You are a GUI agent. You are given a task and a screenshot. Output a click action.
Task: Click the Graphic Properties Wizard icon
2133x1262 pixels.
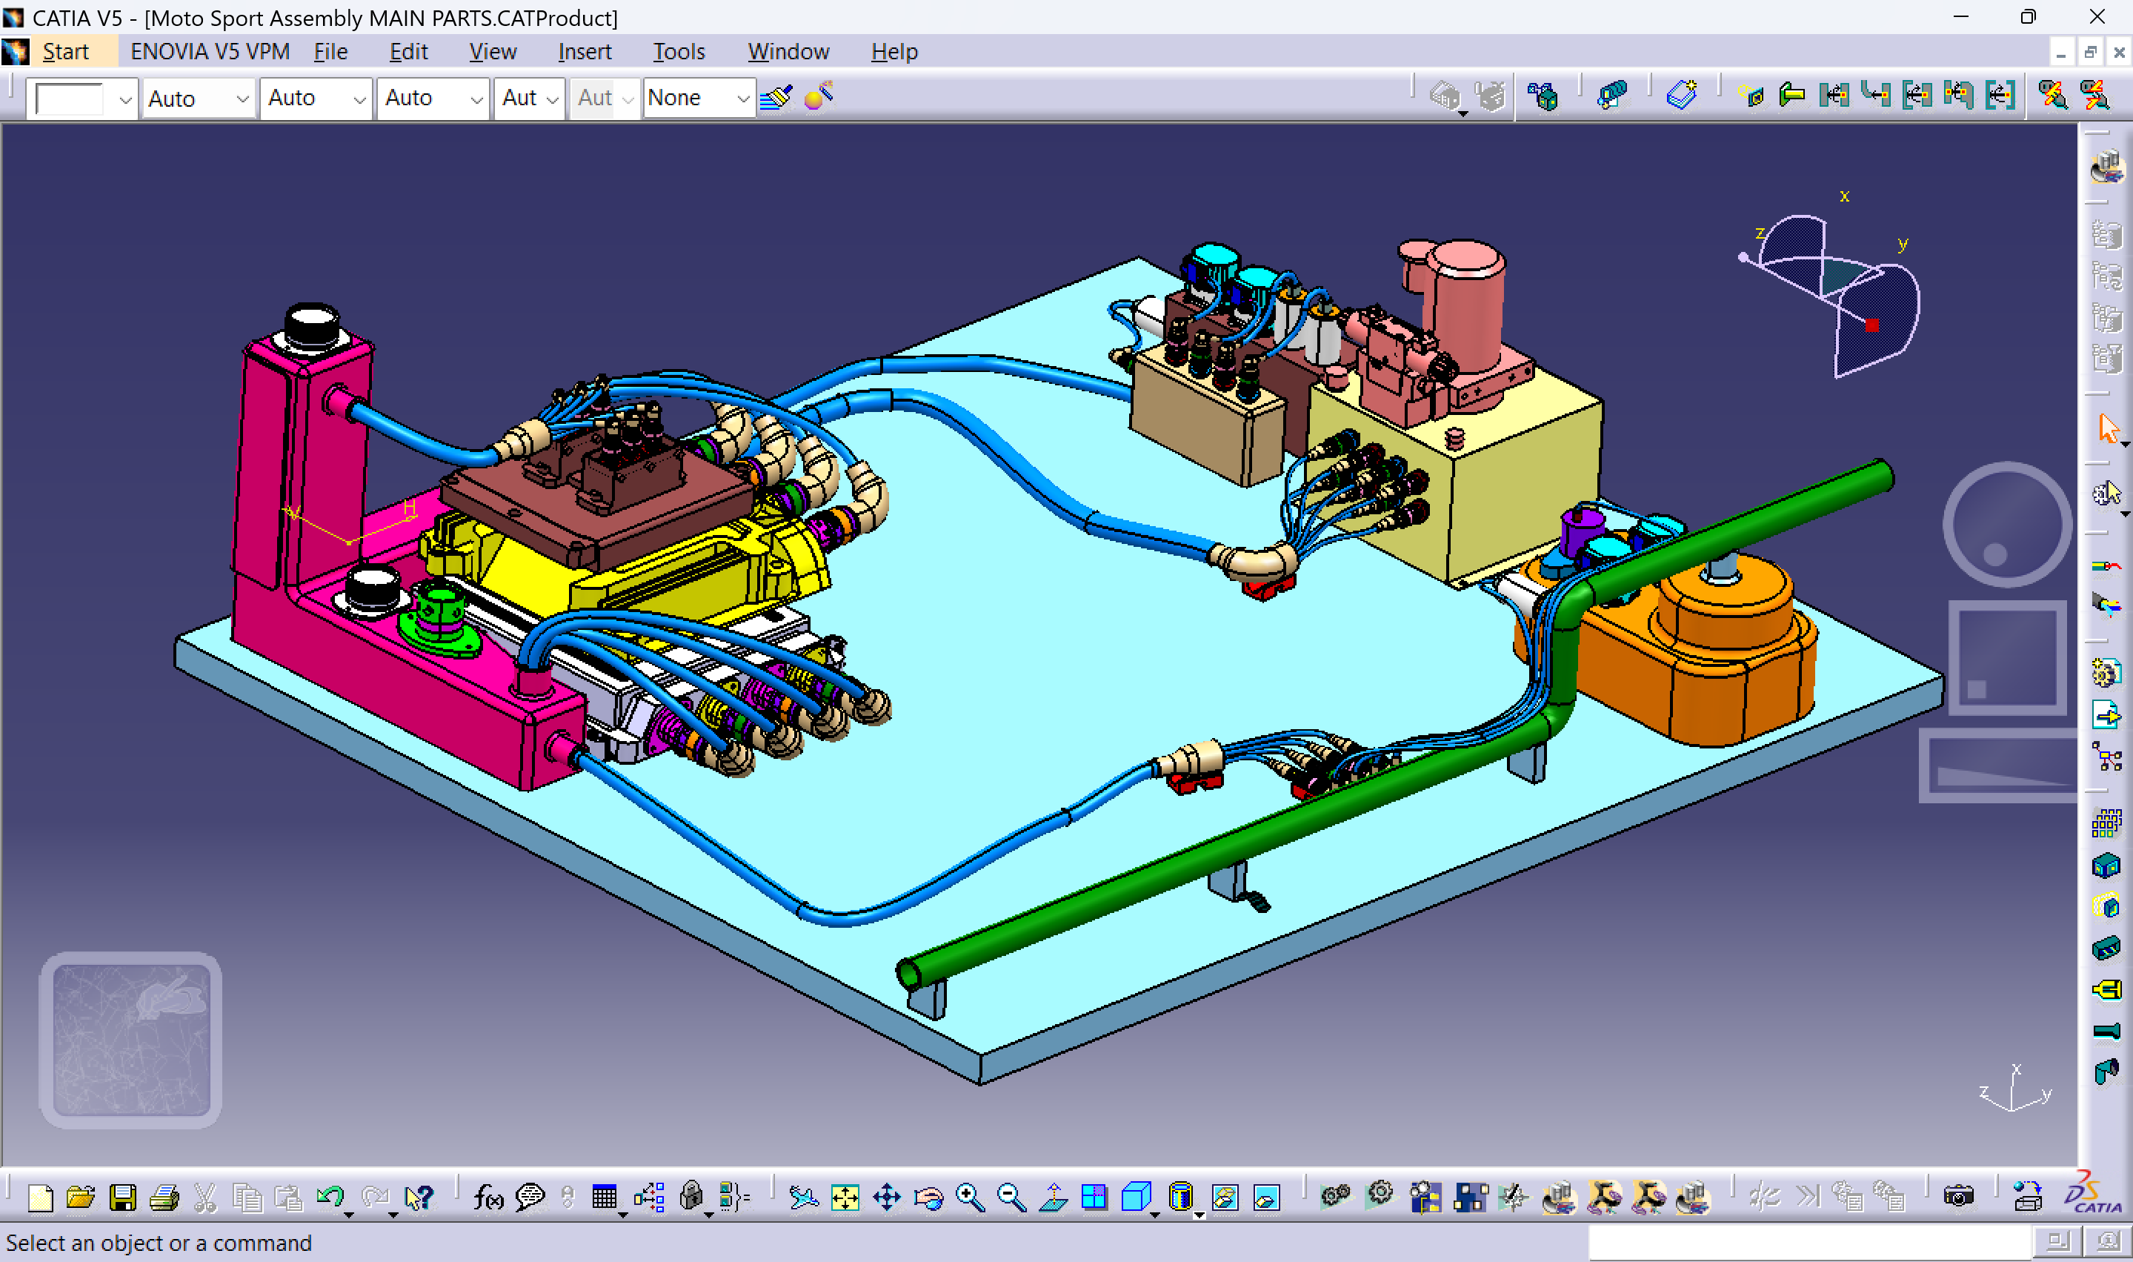816,97
